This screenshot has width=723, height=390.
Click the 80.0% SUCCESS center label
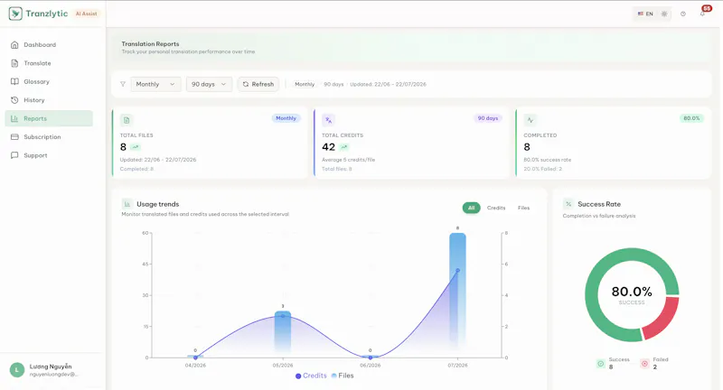pos(632,294)
